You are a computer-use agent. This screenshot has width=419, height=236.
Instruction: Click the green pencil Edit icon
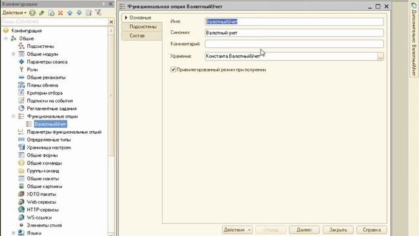click(42, 12)
